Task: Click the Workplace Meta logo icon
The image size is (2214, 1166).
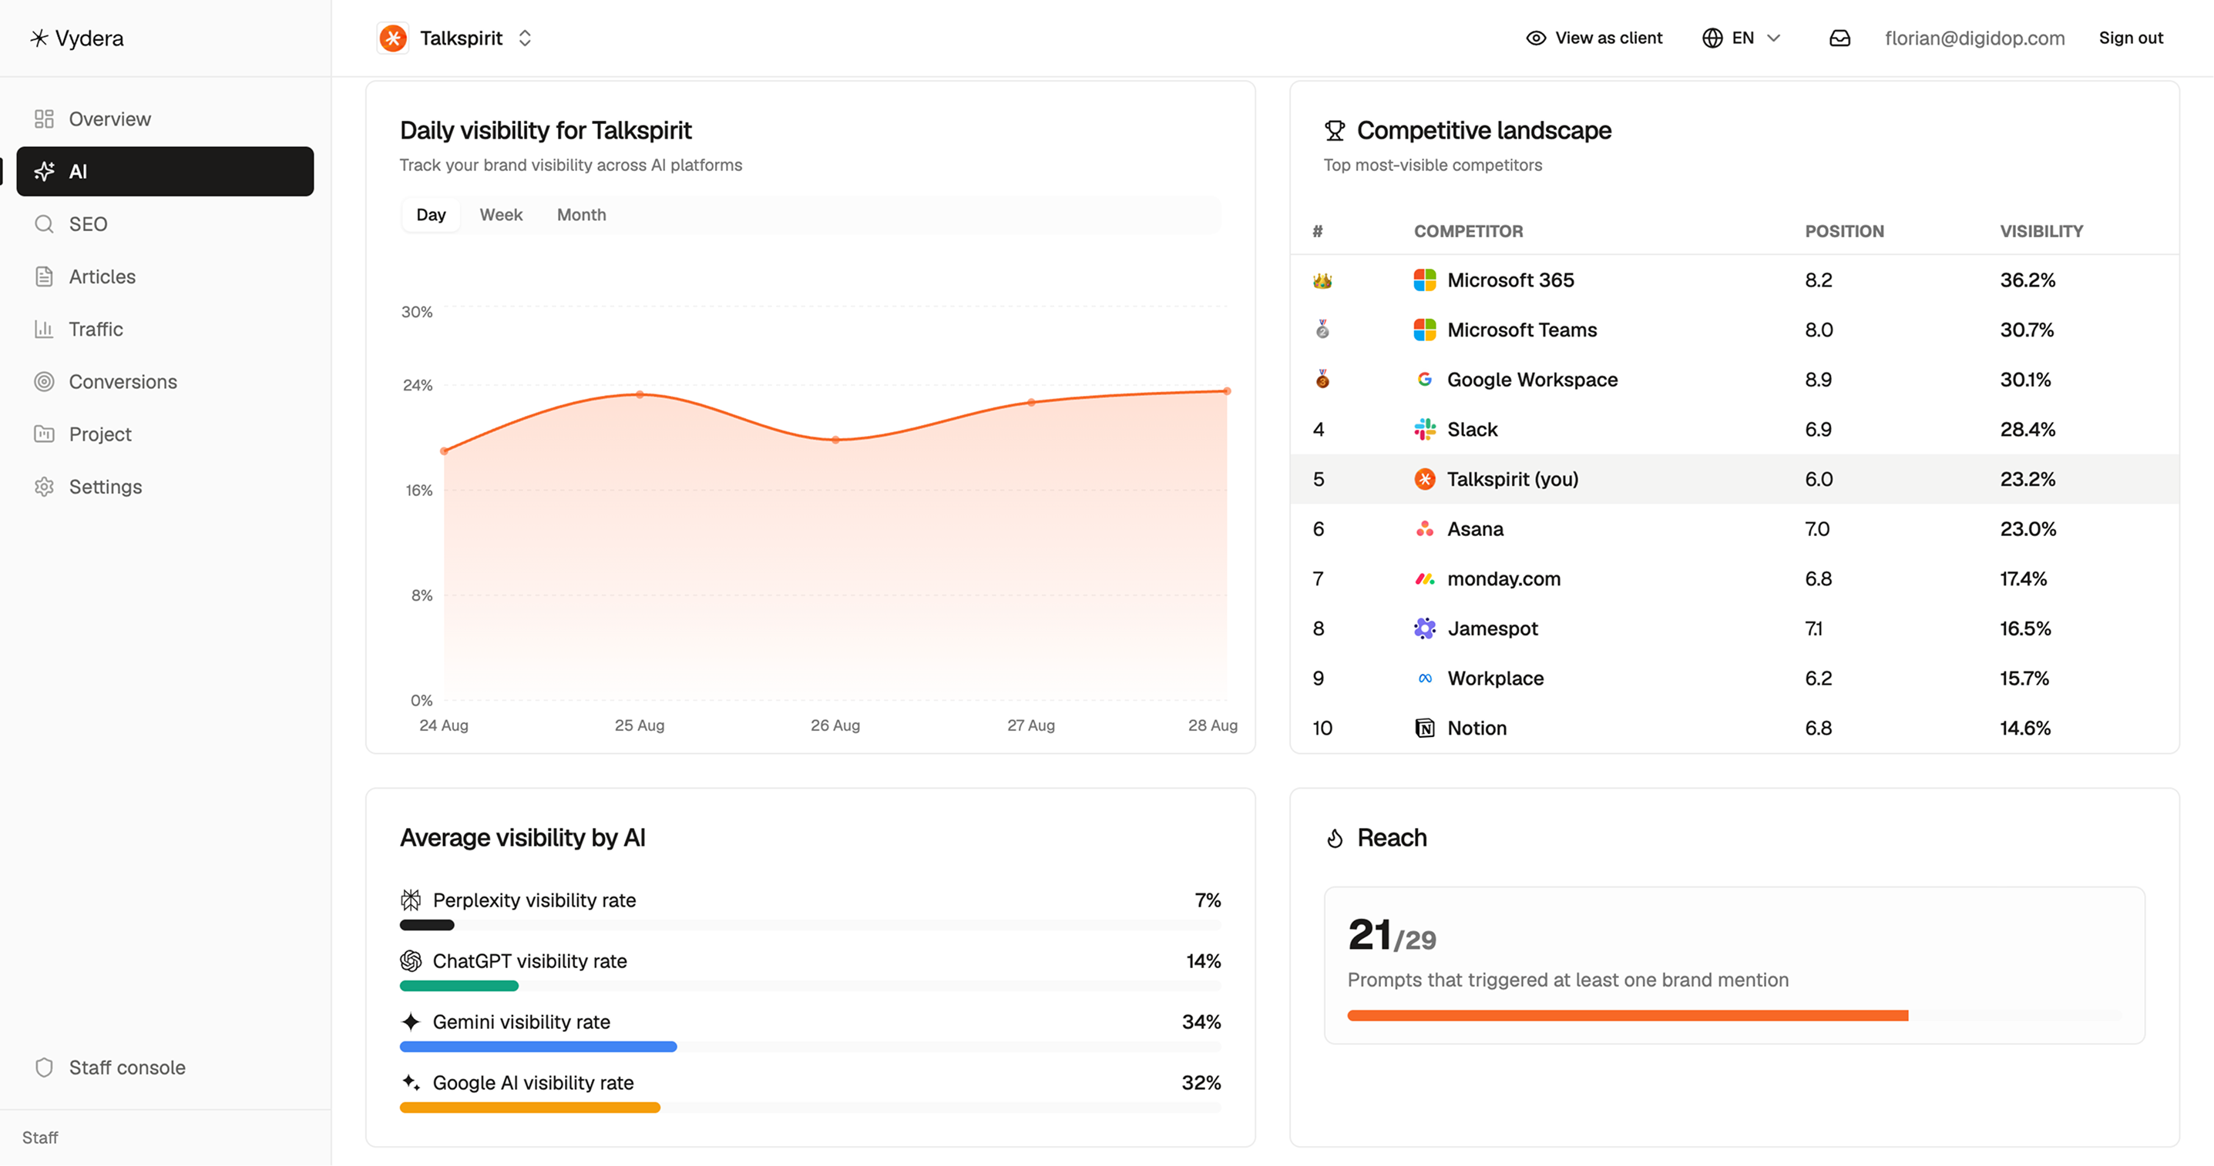Action: click(1424, 678)
